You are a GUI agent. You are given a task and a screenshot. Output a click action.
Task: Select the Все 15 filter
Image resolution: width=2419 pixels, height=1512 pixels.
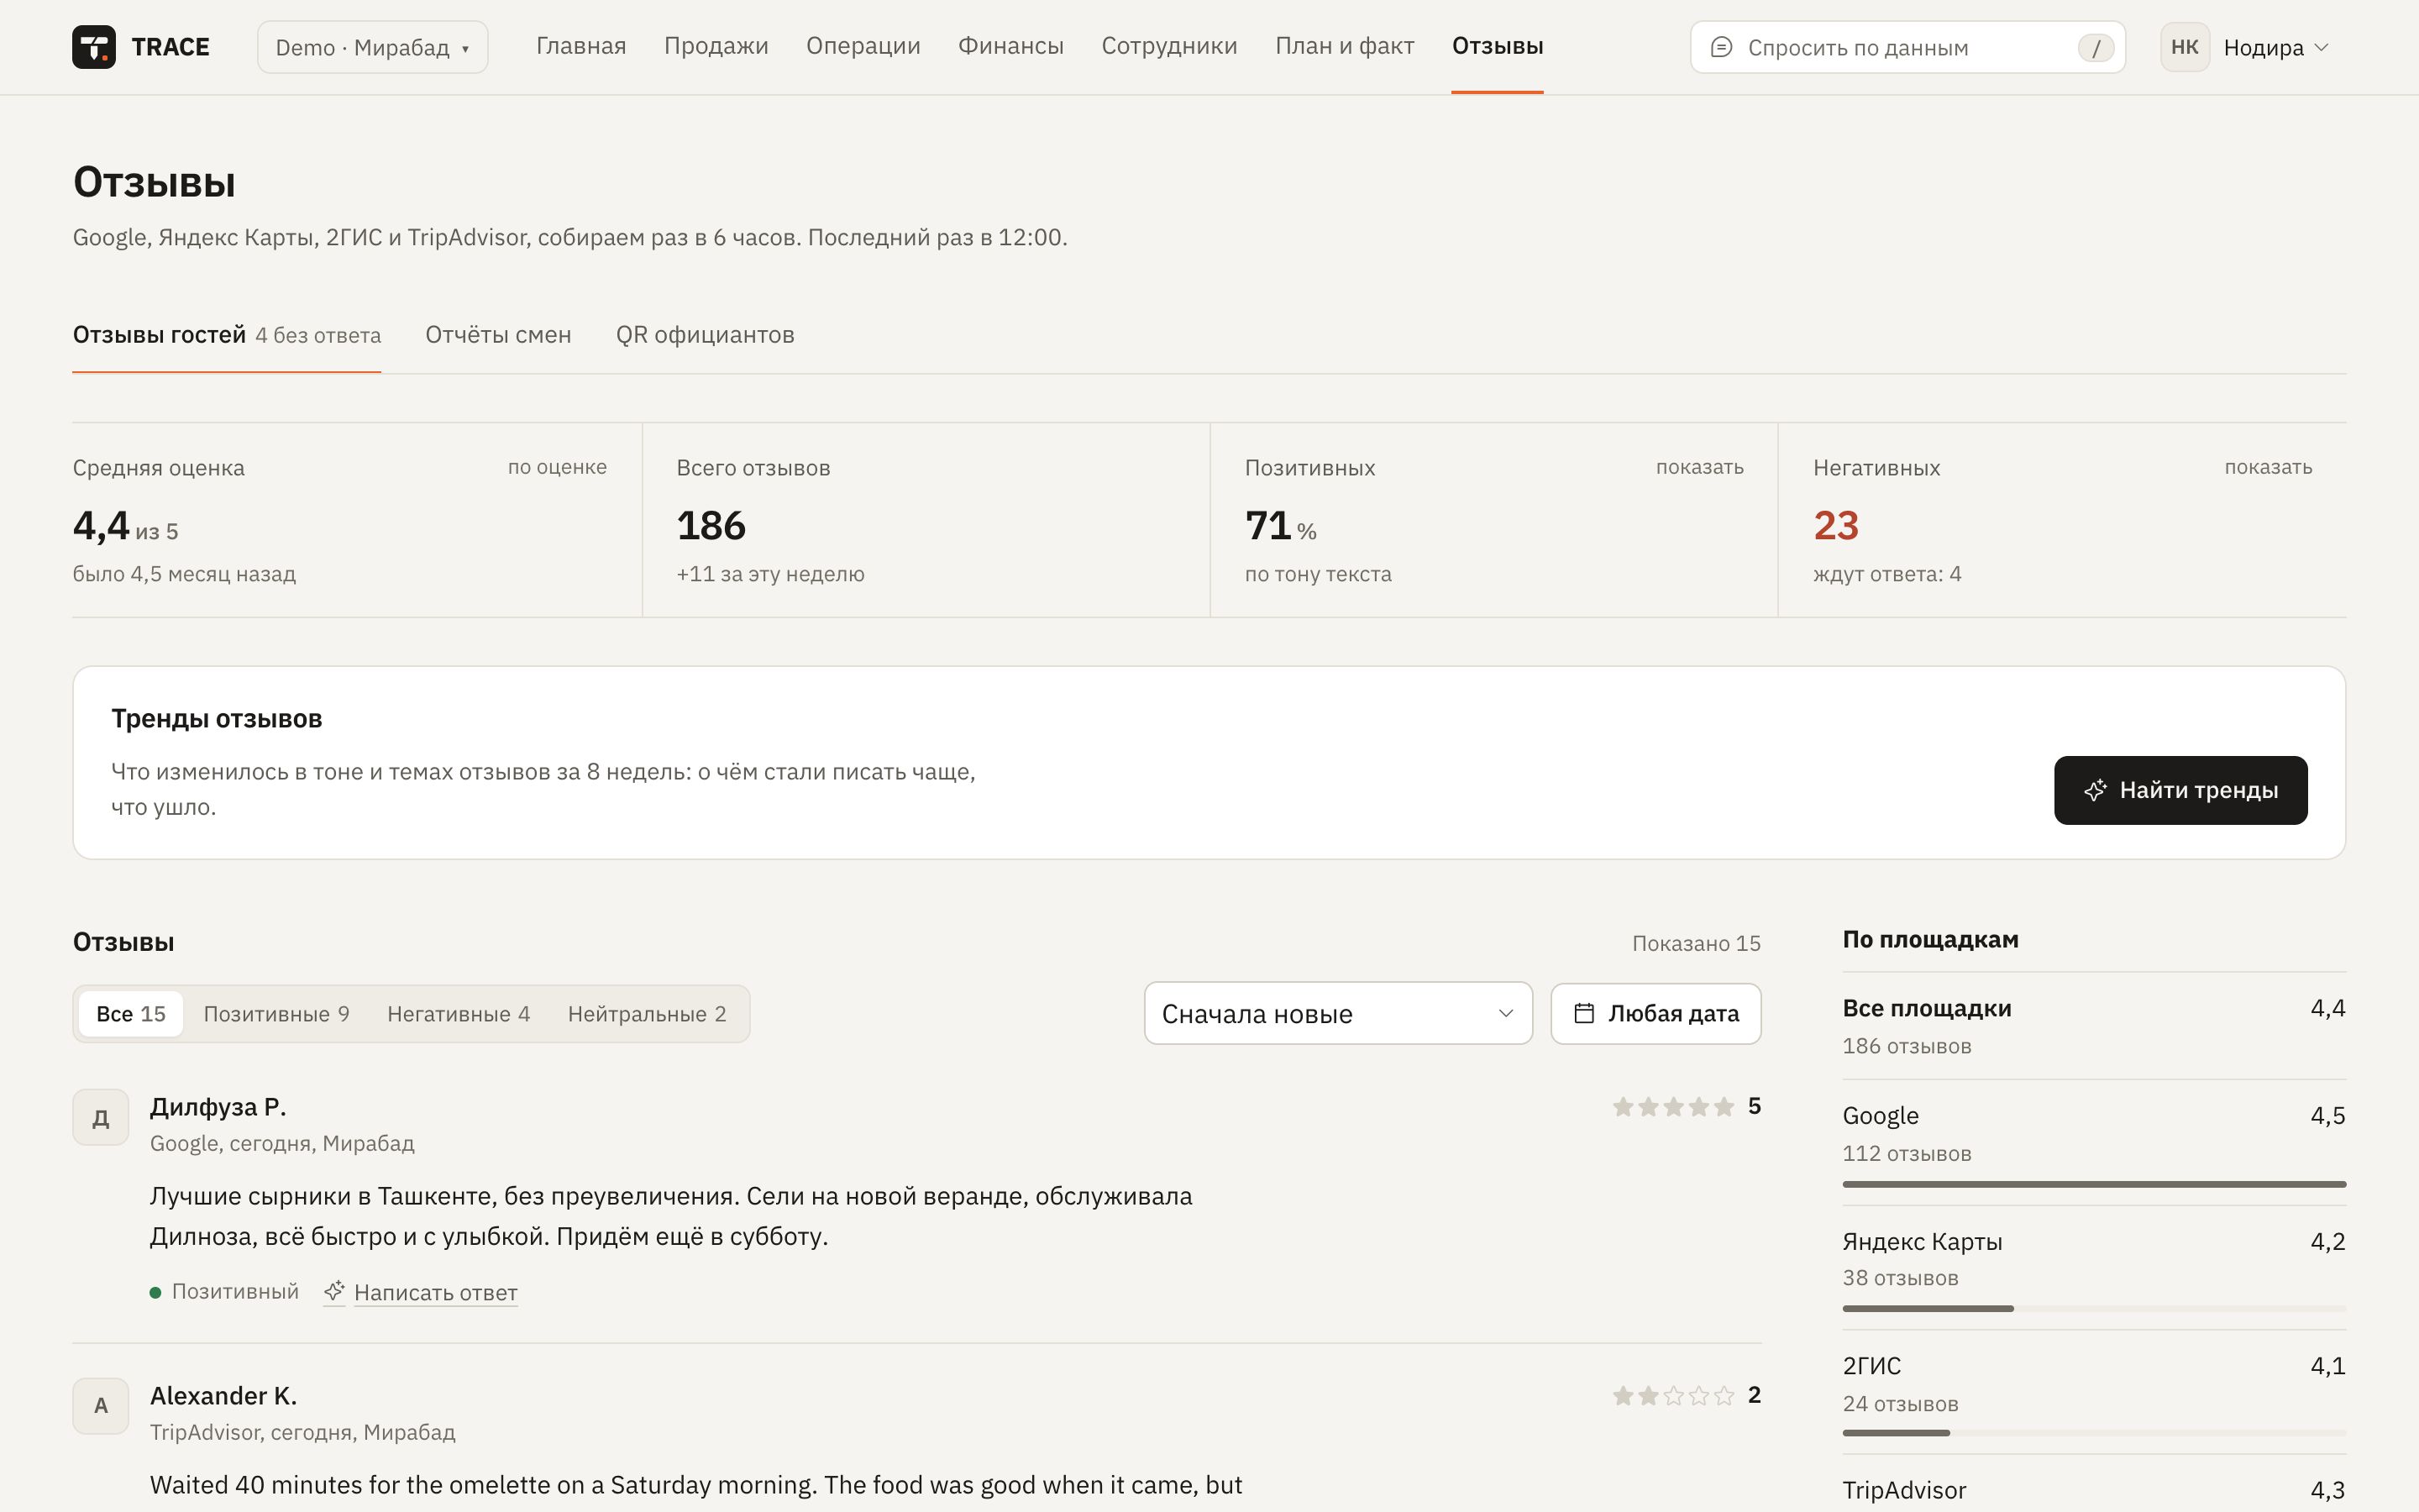(x=131, y=1014)
